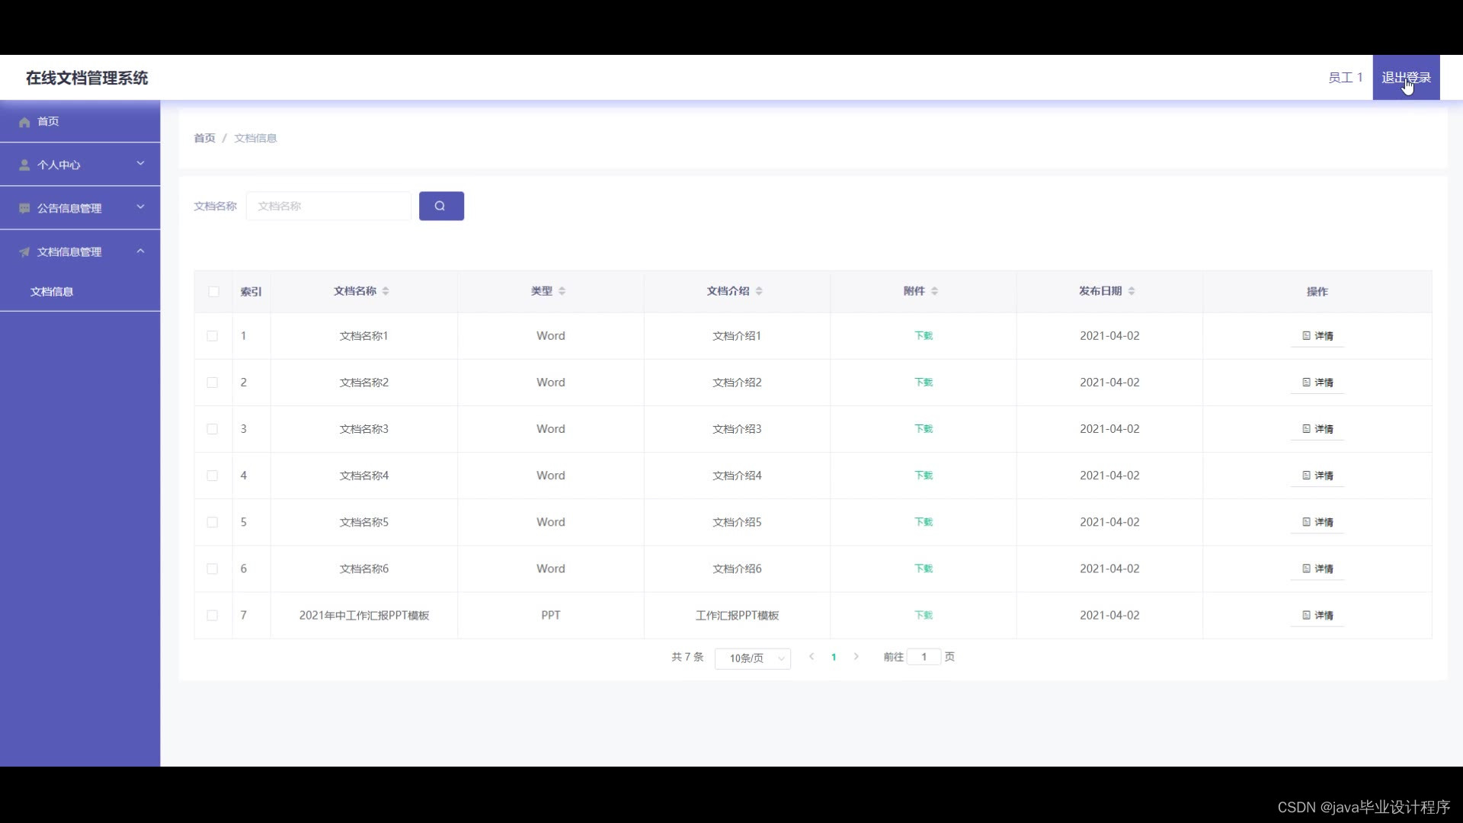Click the chat icon beside 公告信息管理
Screen dimensions: 1463x823
point(24,209)
